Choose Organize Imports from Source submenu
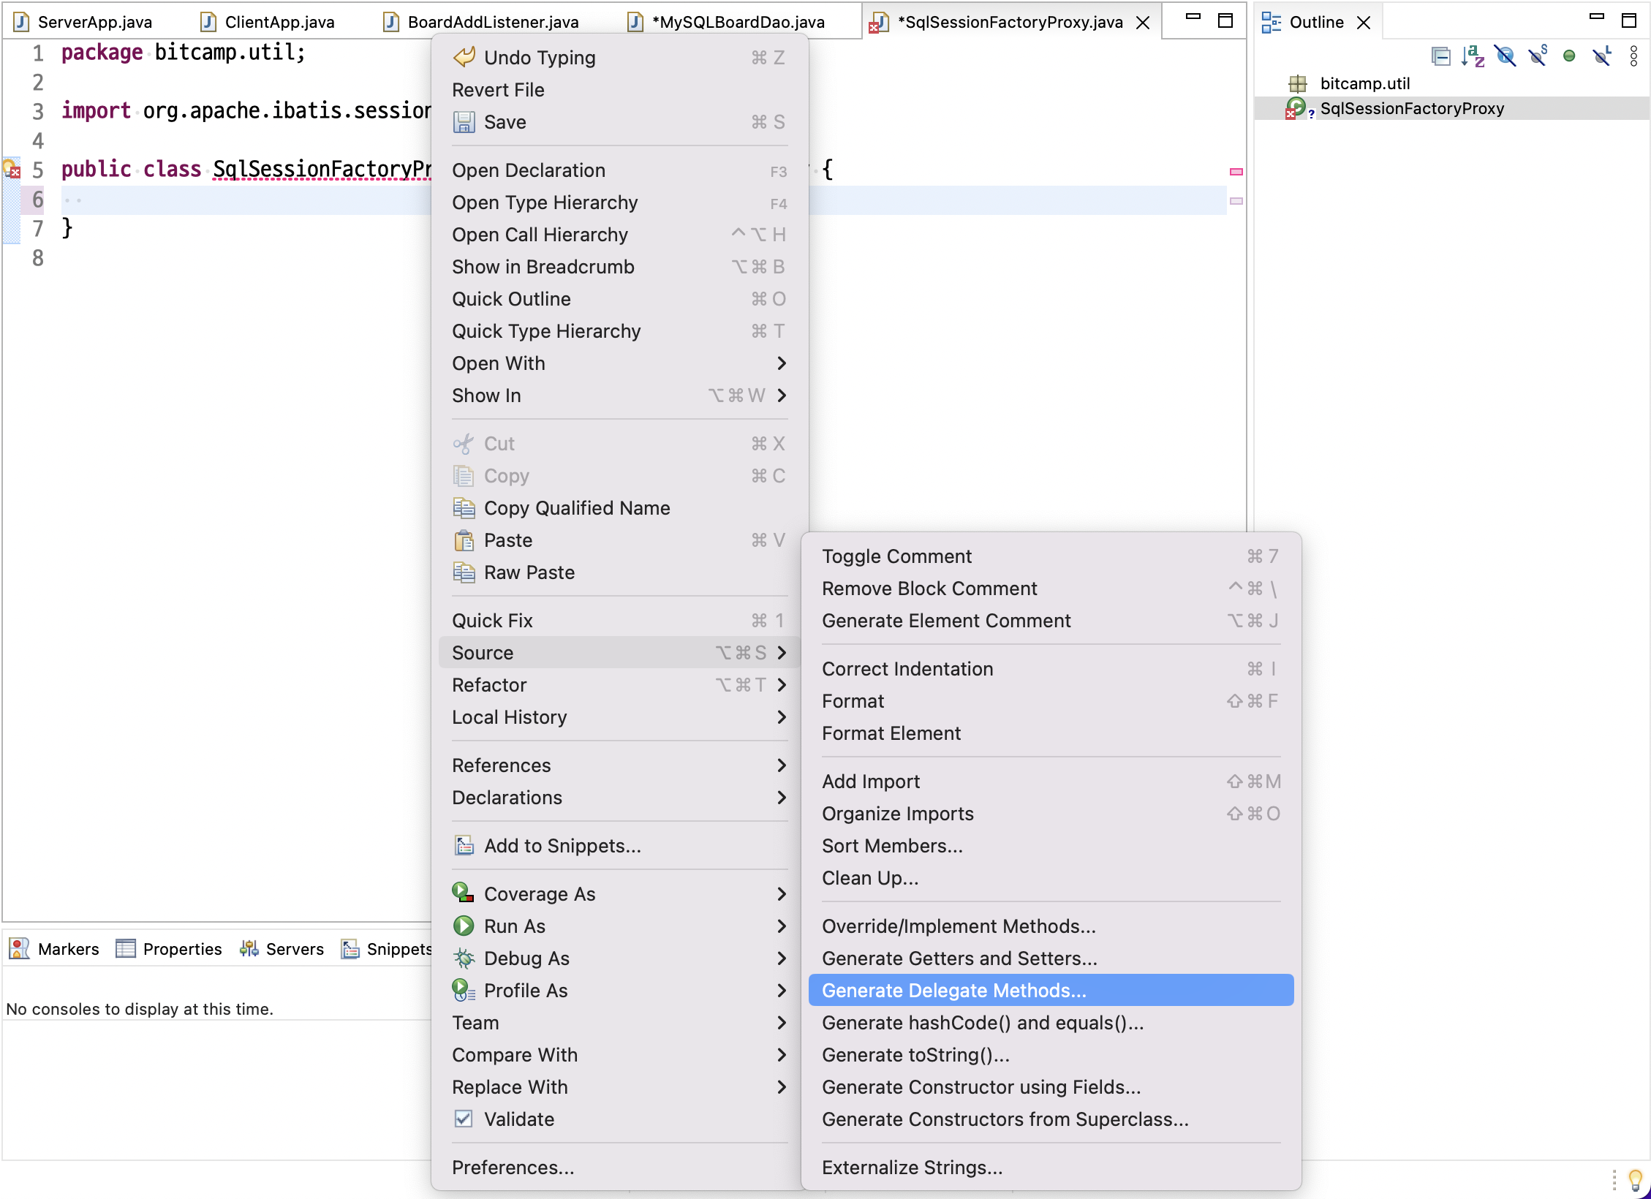The image size is (1651, 1199). coord(897,814)
